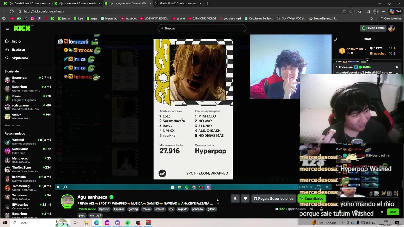Open Inicio in the Kick sidebar
This screenshot has width=404, height=227.
click(x=16, y=41)
